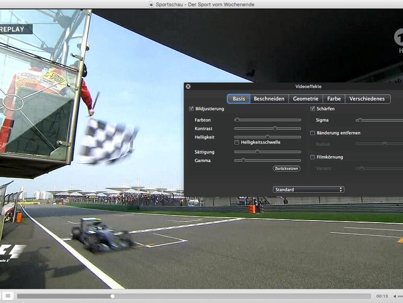403x303 pixels.
Task: Disable the Schärfen checkbox
Action: point(312,109)
